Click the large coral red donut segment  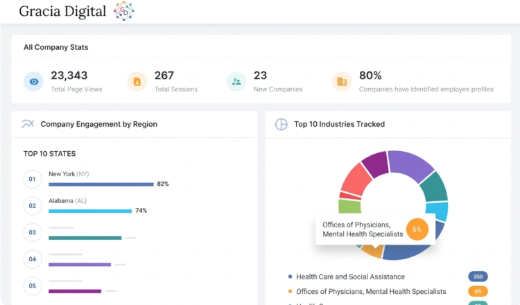click(356, 181)
